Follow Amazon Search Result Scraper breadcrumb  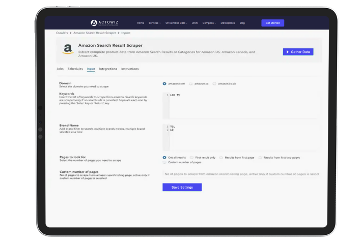95,33
